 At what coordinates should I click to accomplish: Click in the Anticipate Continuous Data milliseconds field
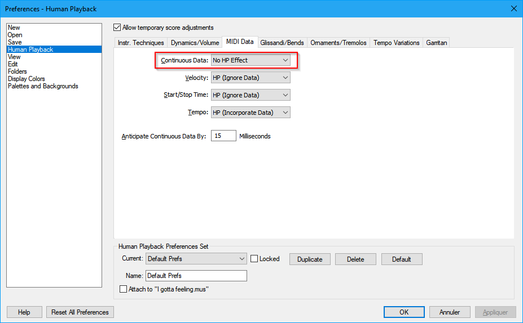click(x=223, y=136)
